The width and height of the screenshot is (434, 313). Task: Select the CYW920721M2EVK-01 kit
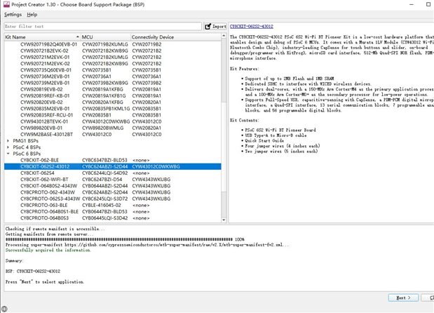coord(45,57)
